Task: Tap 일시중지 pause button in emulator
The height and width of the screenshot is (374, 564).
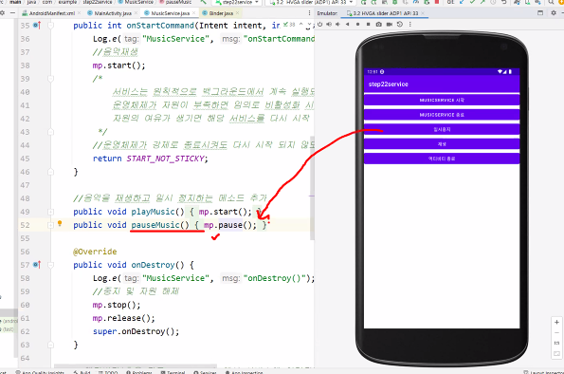Action: [442, 129]
